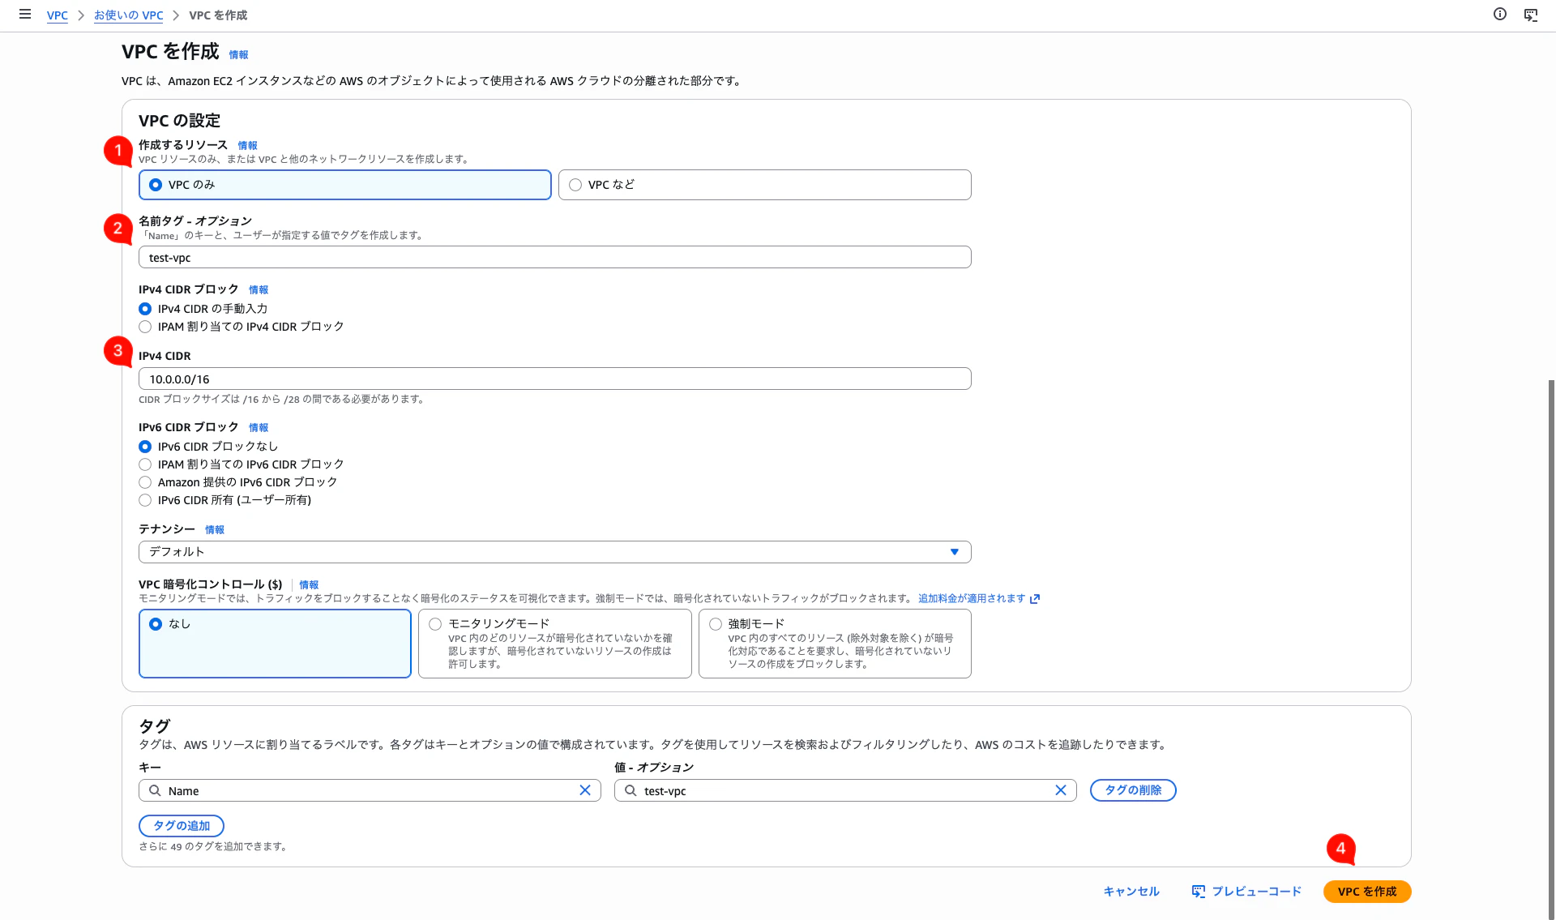Navigate to お使いの VPC via the breadcrumb

128,15
